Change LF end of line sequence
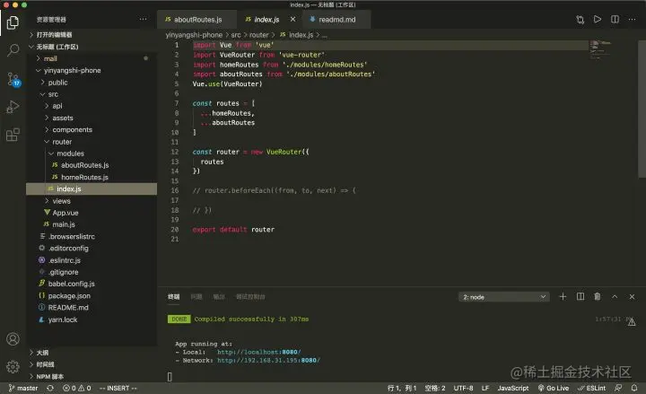The height and width of the screenshot is (394, 646). click(x=485, y=389)
